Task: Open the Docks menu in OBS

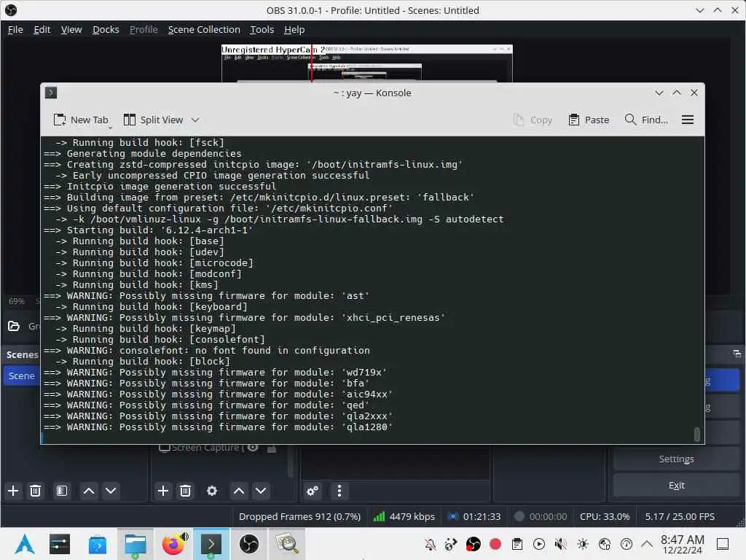Action: 106,29
